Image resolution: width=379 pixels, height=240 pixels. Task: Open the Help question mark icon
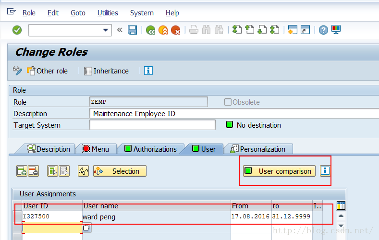pyautogui.click(x=323, y=30)
